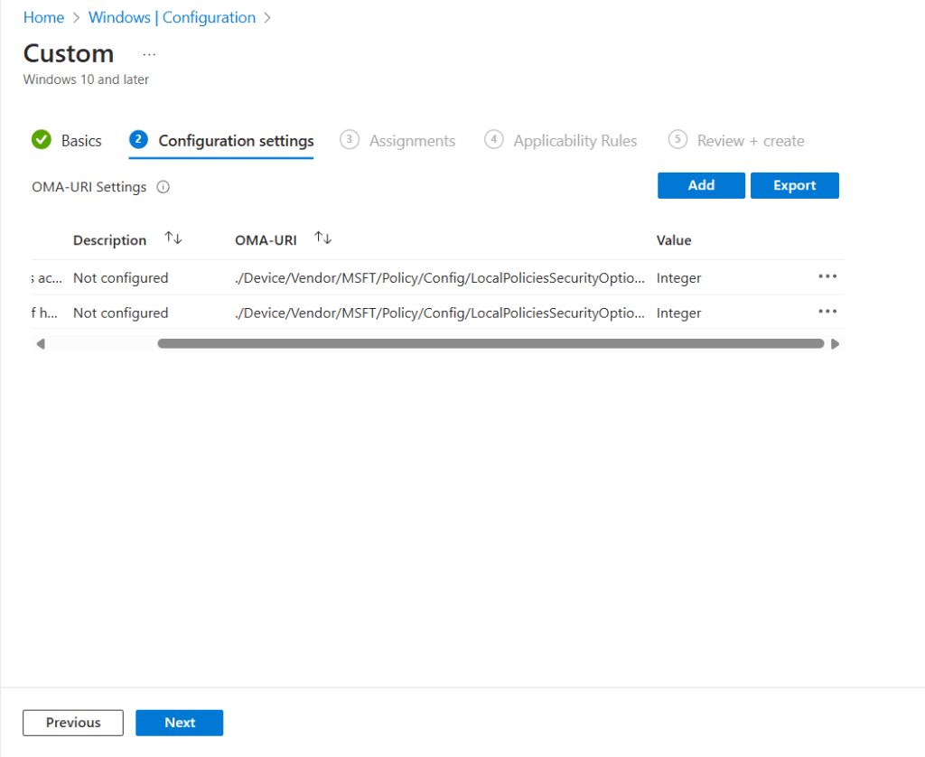This screenshot has width=925, height=757.
Task: Open the first row's ellipsis menu
Action: tap(827, 277)
